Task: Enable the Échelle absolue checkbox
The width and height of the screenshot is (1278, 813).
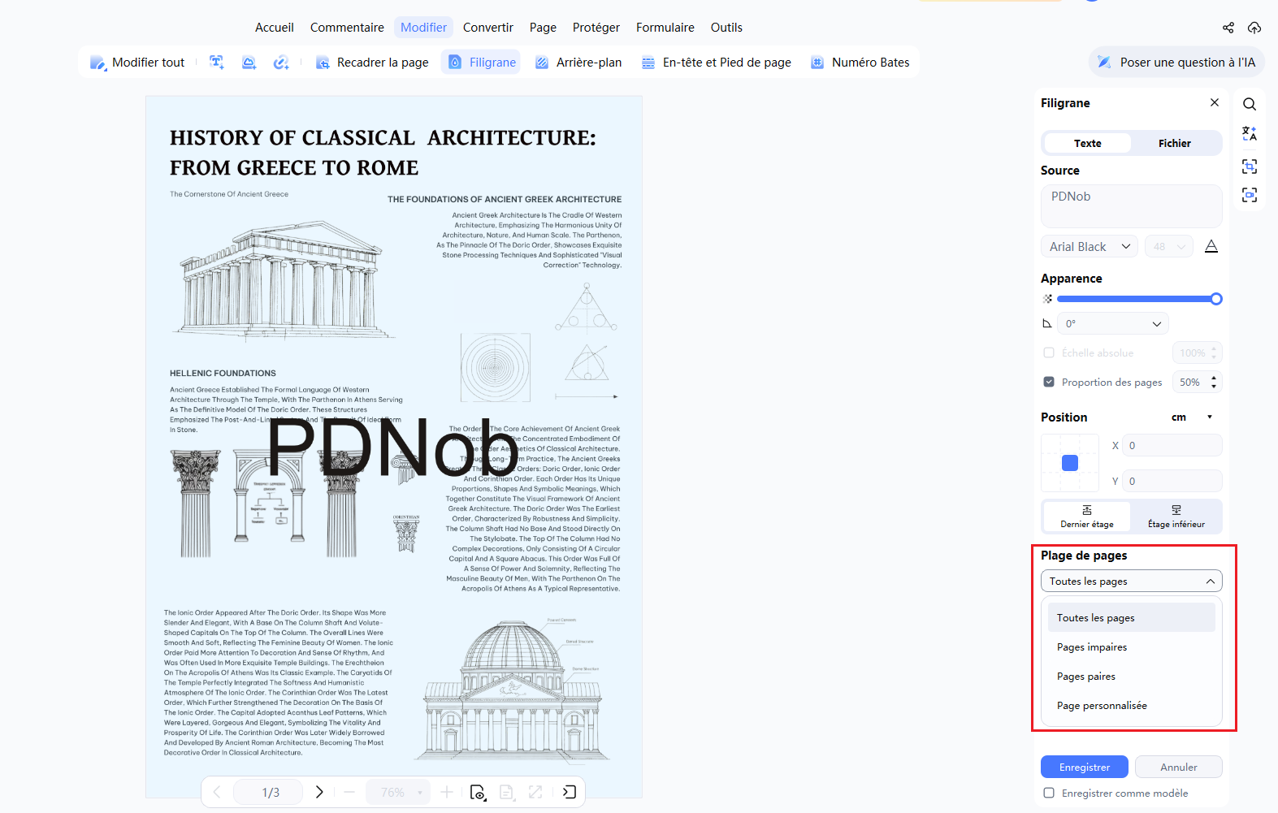Action: [1049, 352]
